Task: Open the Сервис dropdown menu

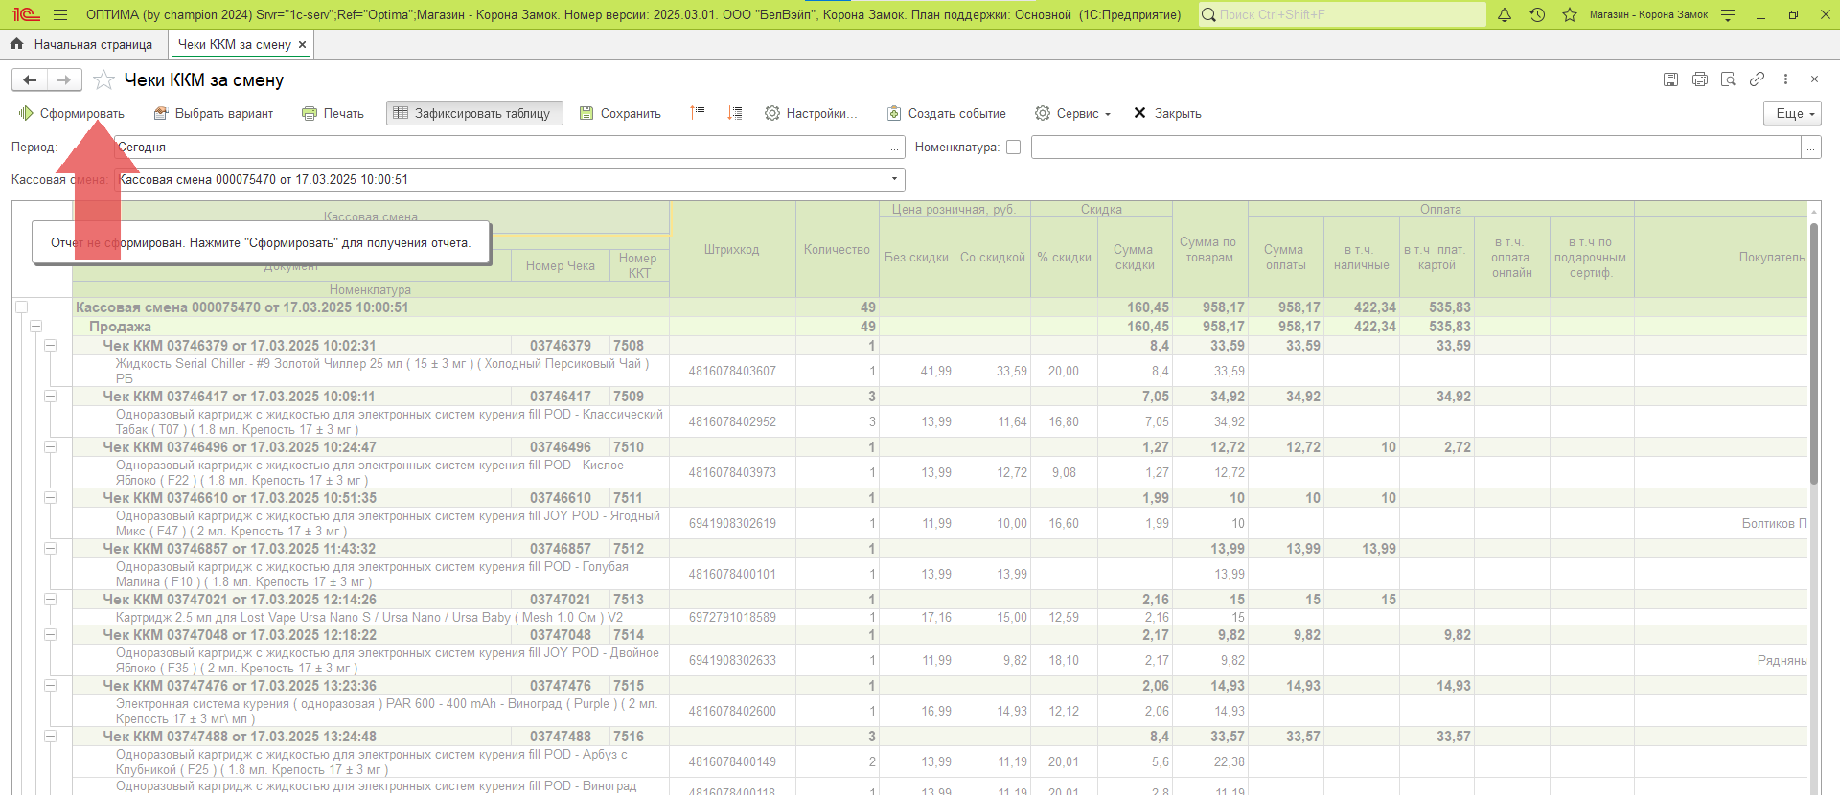Action: (x=1073, y=113)
